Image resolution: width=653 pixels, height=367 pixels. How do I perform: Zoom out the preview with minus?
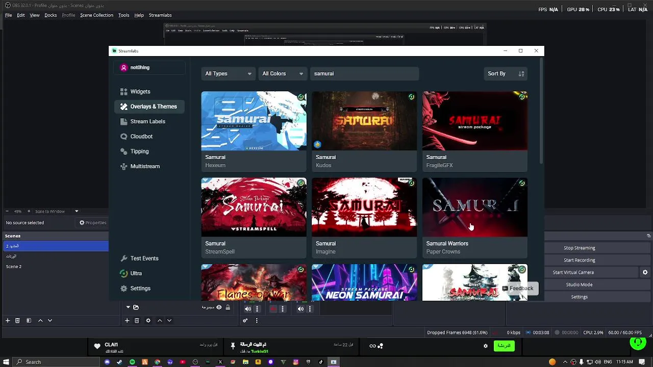point(7,211)
